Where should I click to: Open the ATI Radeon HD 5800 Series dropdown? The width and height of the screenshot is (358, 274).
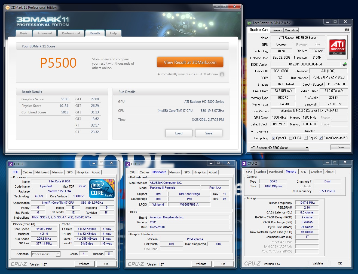pos(280,148)
